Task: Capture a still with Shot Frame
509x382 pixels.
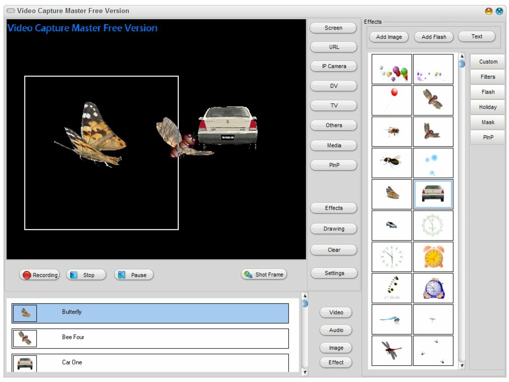Action: click(x=263, y=274)
